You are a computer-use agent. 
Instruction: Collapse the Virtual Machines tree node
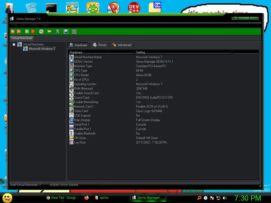(x=14, y=44)
